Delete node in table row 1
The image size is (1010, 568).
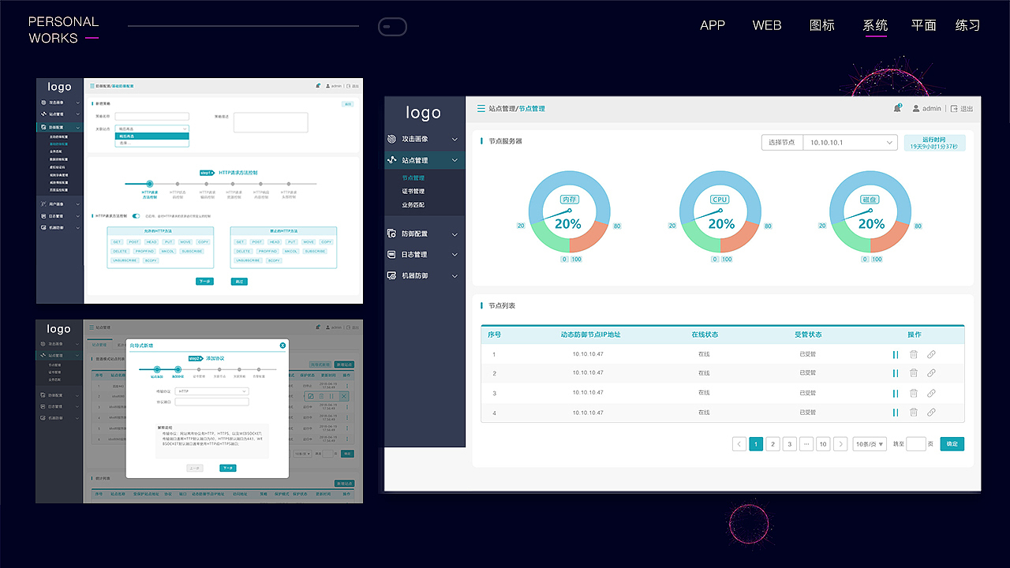[x=914, y=354]
